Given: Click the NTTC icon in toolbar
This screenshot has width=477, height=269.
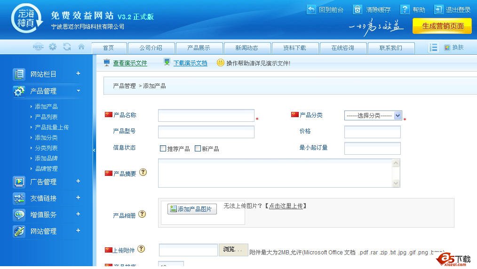Looking at the screenshot, I should [38, 47].
